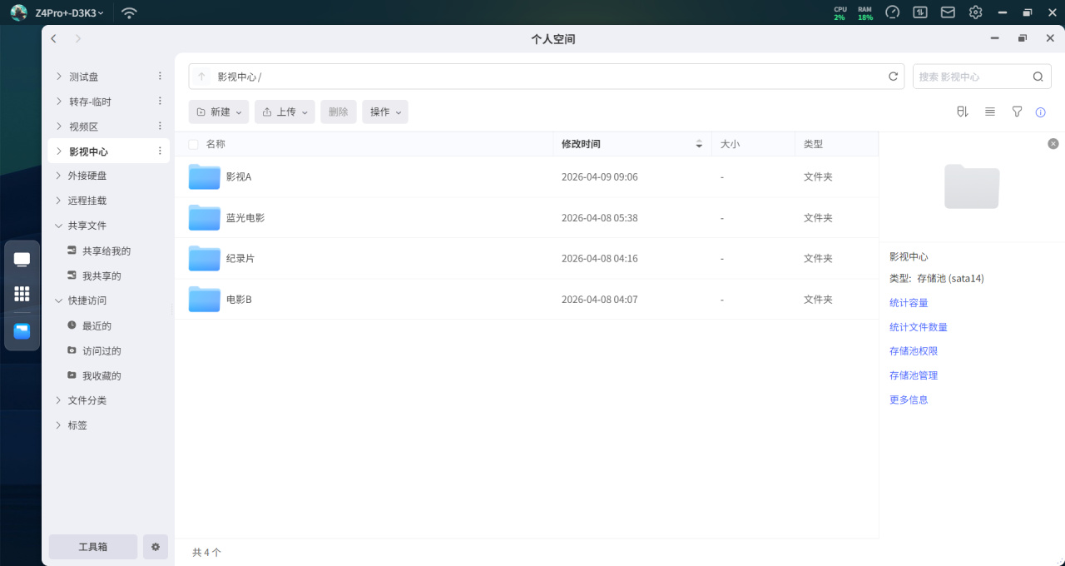Open the file manager icon in dock
The height and width of the screenshot is (566, 1065).
click(22, 331)
